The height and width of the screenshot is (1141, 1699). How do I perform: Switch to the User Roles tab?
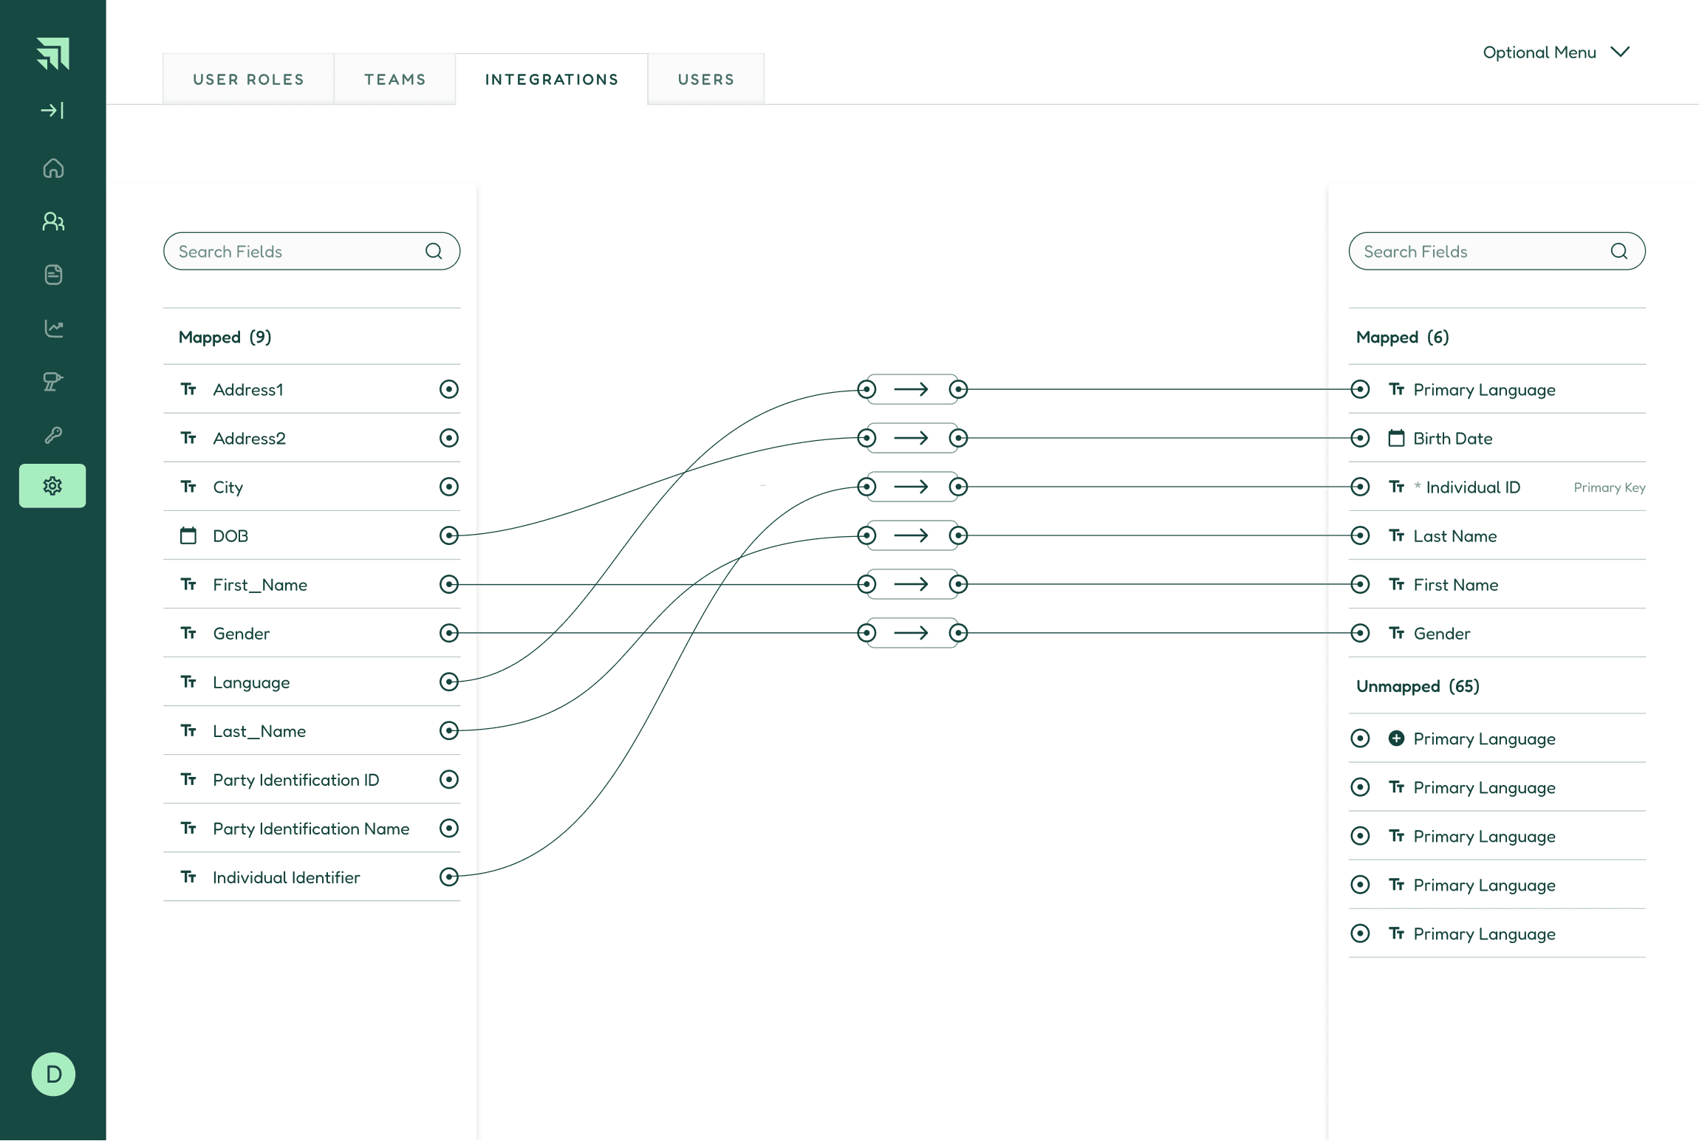tap(248, 80)
